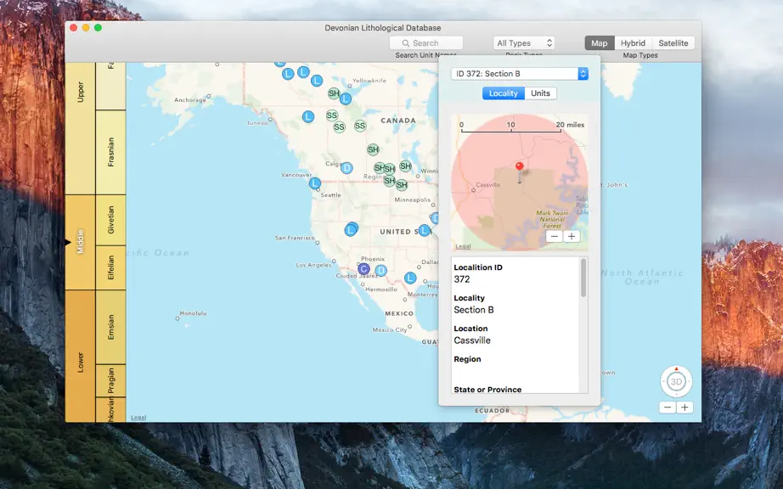The height and width of the screenshot is (489, 783).
Task: Select the Frasnian stage in timescale
Action: coord(110,152)
